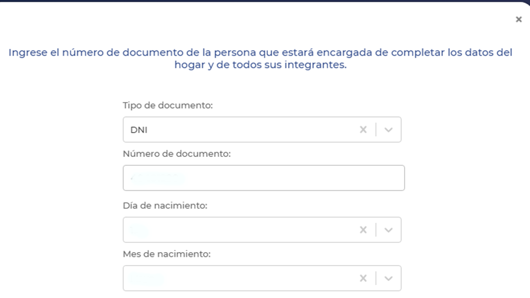Click the "Tipo de documento:" label
The width and height of the screenshot is (530, 298).
pyautogui.click(x=167, y=106)
